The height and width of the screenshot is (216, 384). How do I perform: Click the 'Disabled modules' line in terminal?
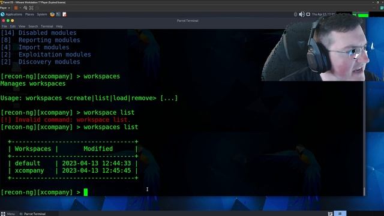(38, 33)
